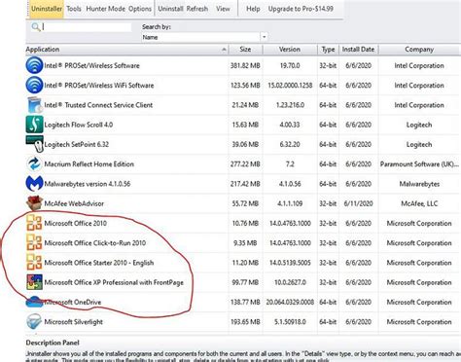This screenshot has width=461, height=362.
Task: Click the Microsoft Silverlight icon
Action: click(34, 321)
